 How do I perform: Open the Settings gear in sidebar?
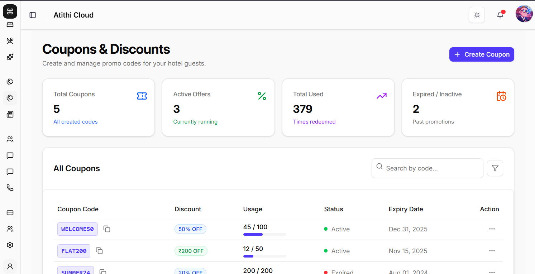tap(10, 245)
